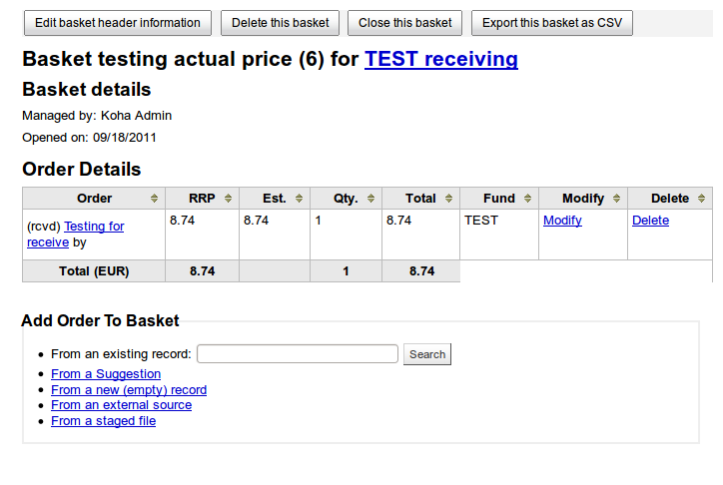Screen dimensions: 723x485
Task: Click sort arrows icon in Total column
Action: (x=448, y=199)
